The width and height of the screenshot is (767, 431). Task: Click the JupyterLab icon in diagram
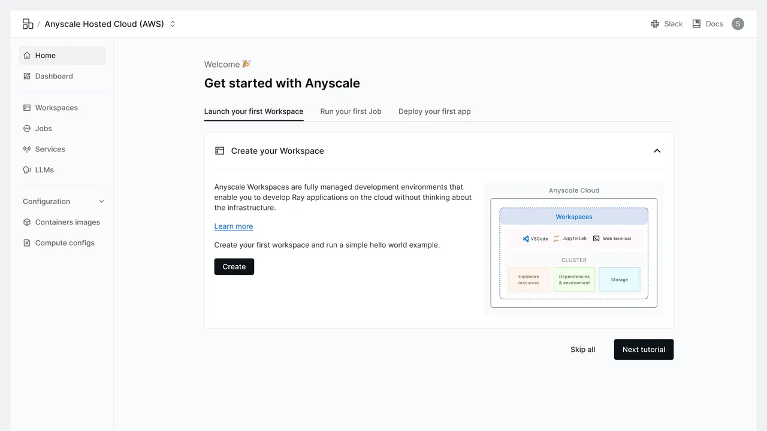pyautogui.click(x=556, y=238)
